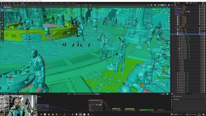Image resolution: width=206 pixels, height=116 pixels.
Task: Select wireframe viewport shading mode
Action: point(161,5)
